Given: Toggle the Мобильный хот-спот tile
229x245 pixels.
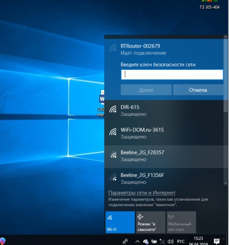Looking at the screenshot, I should (181, 222).
